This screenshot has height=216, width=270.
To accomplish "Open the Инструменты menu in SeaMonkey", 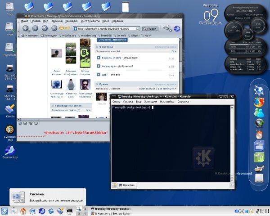I will (90, 21).
